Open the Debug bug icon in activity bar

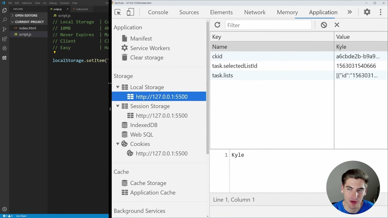[5, 48]
